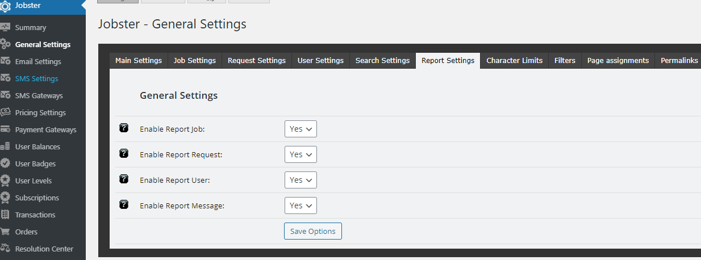The height and width of the screenshot is (260, 701).
Task: Click the Jobster - General Settings page title
Action: pyautogui.click(x=172, y=24)
